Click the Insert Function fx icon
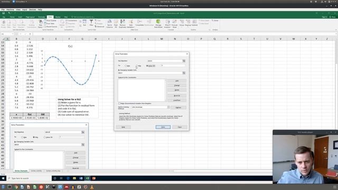This screenshot has width=338, height=190. click(x=30, y=34)
